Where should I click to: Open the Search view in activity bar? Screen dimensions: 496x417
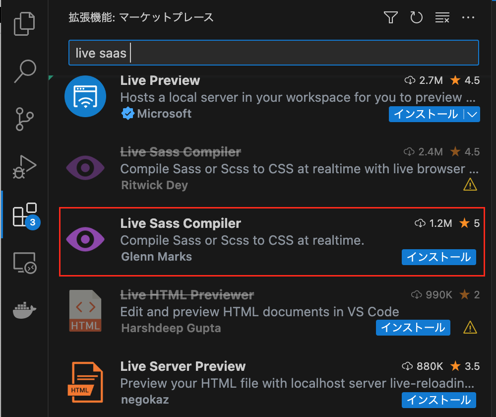25,71
